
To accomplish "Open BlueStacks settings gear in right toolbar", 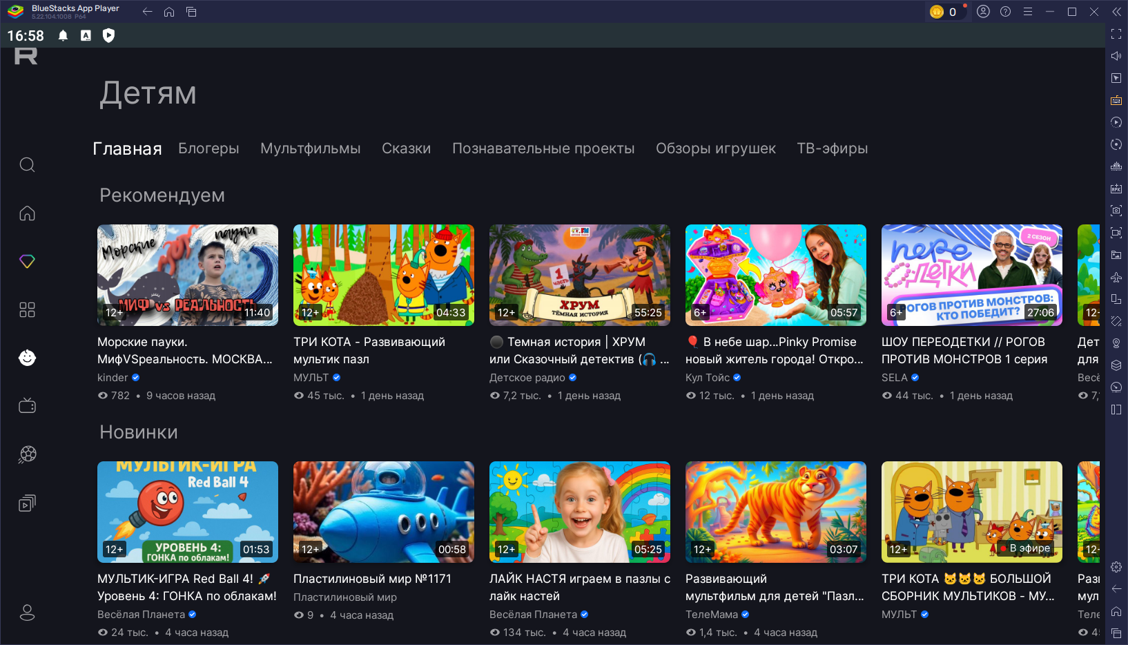I will [x=1116, y=567].
